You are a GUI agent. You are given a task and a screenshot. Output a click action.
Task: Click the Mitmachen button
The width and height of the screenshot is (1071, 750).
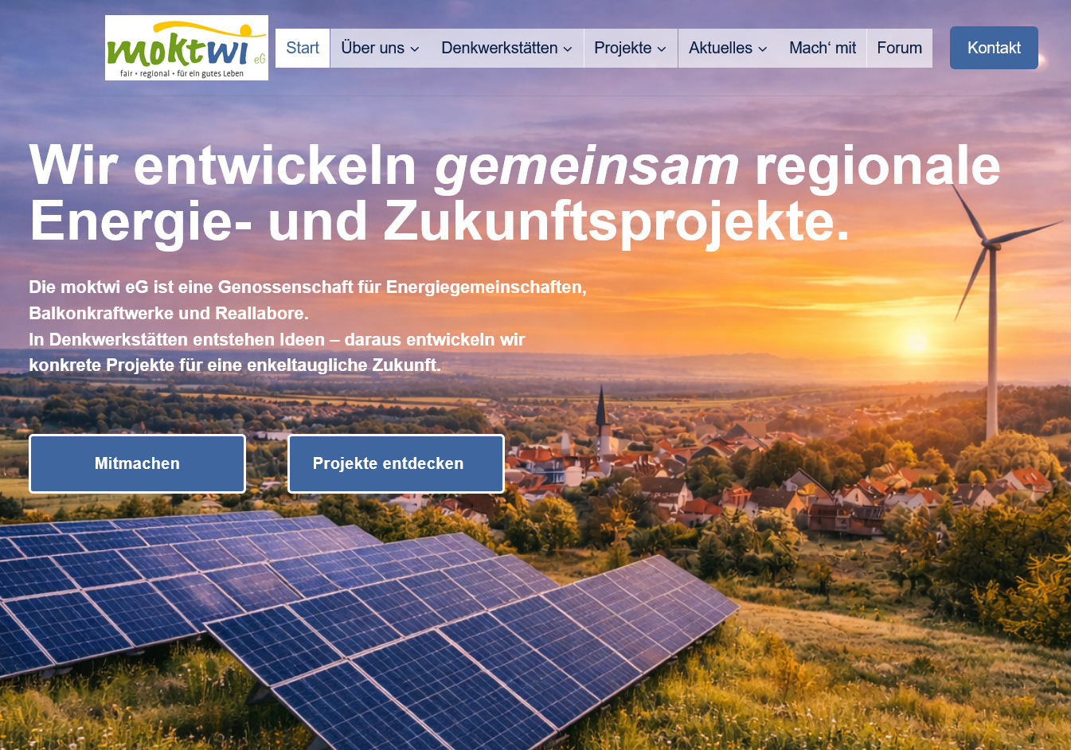pyautogui.click(x=137, y=463)
